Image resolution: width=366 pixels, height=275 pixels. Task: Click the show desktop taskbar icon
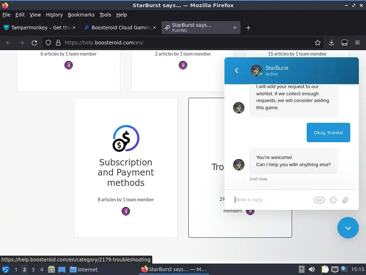coord(62,269)
